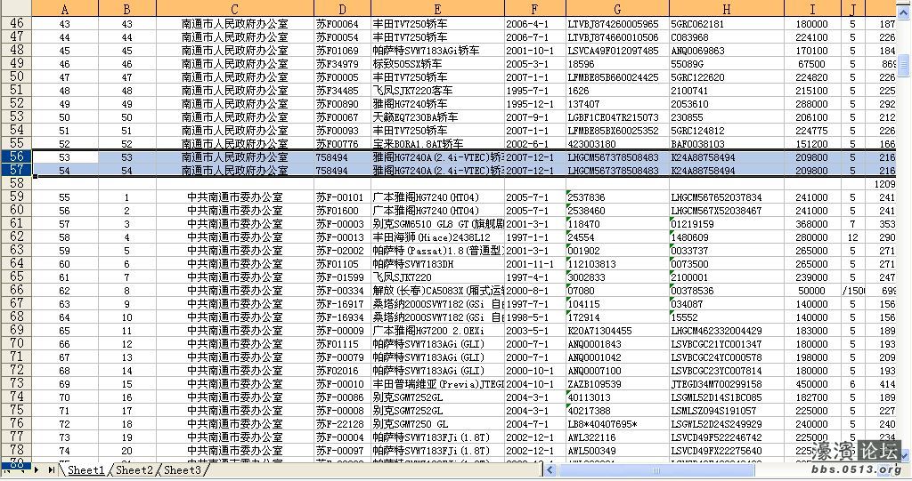Switch to the Sheet2 tab
Image resolution: width=912 pixels, height=481 pixels.
point(134,470)
